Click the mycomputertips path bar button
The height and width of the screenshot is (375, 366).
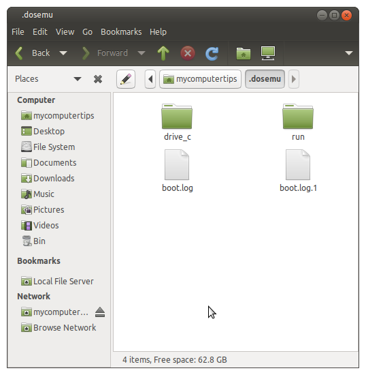pyautogui.click(x=200, y=79)
